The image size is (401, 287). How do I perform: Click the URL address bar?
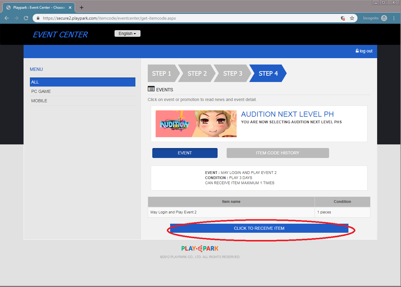pos(187,18)
